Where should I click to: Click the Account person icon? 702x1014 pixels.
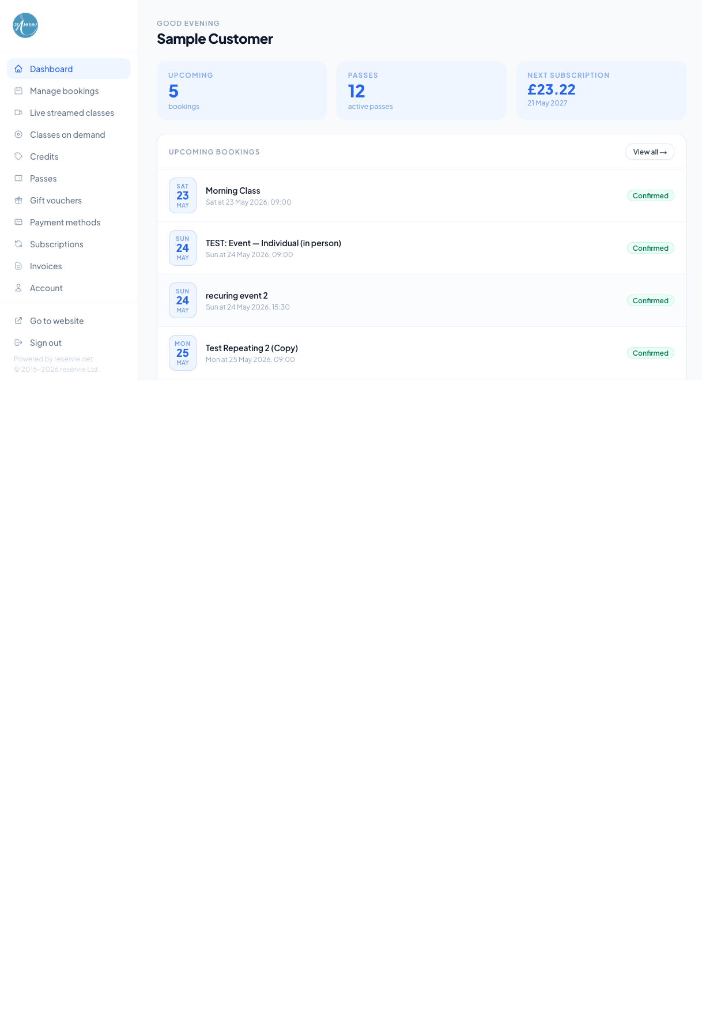tap(18, 288)
